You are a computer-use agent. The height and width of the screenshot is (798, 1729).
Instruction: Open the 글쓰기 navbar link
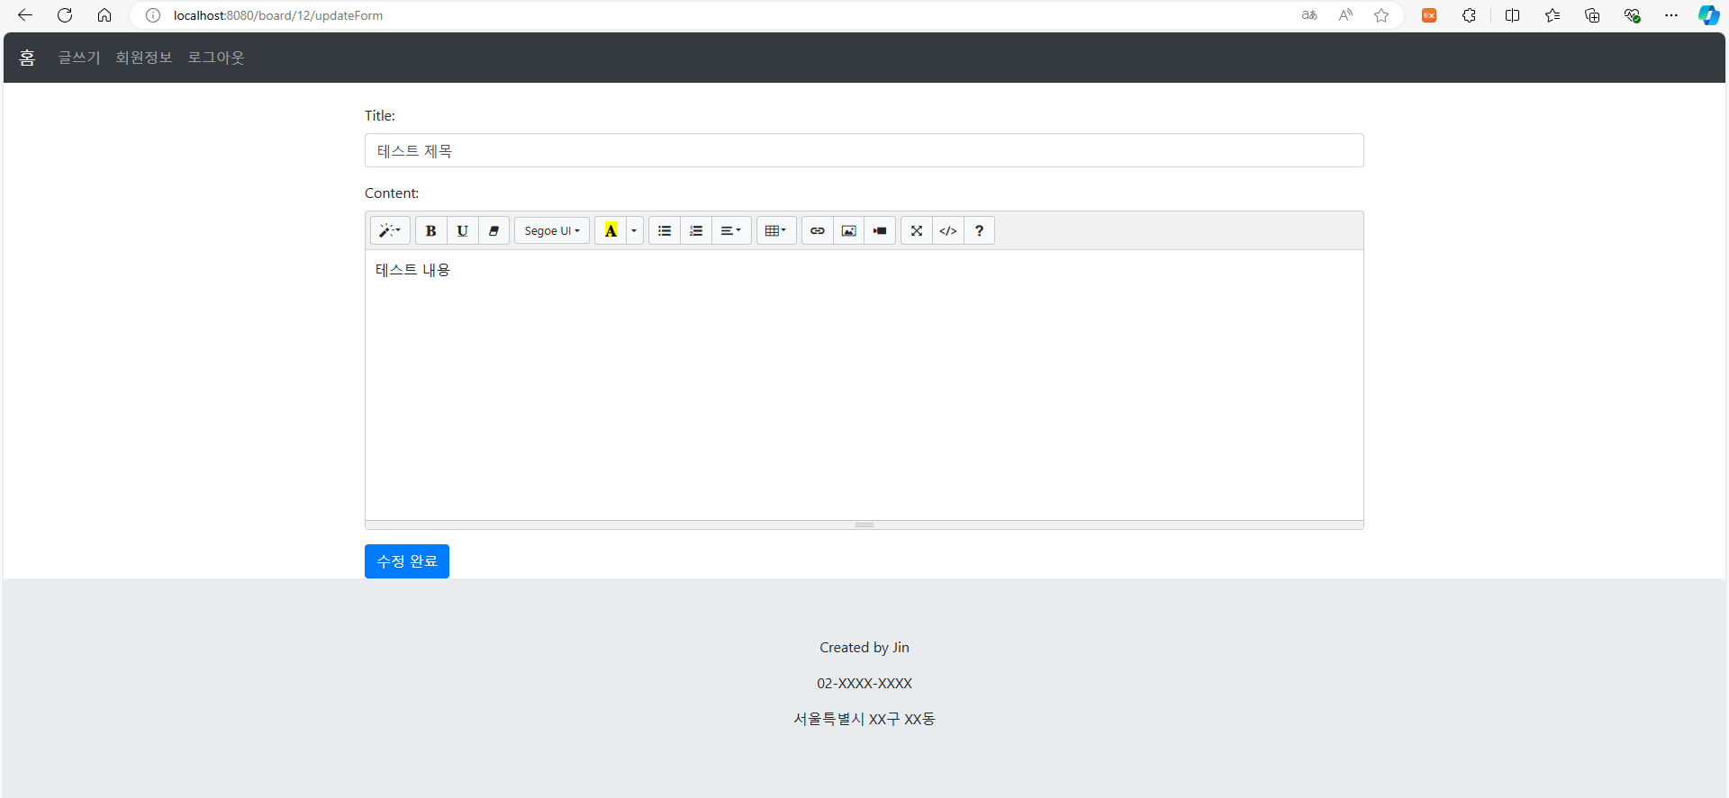click(79, 58)
